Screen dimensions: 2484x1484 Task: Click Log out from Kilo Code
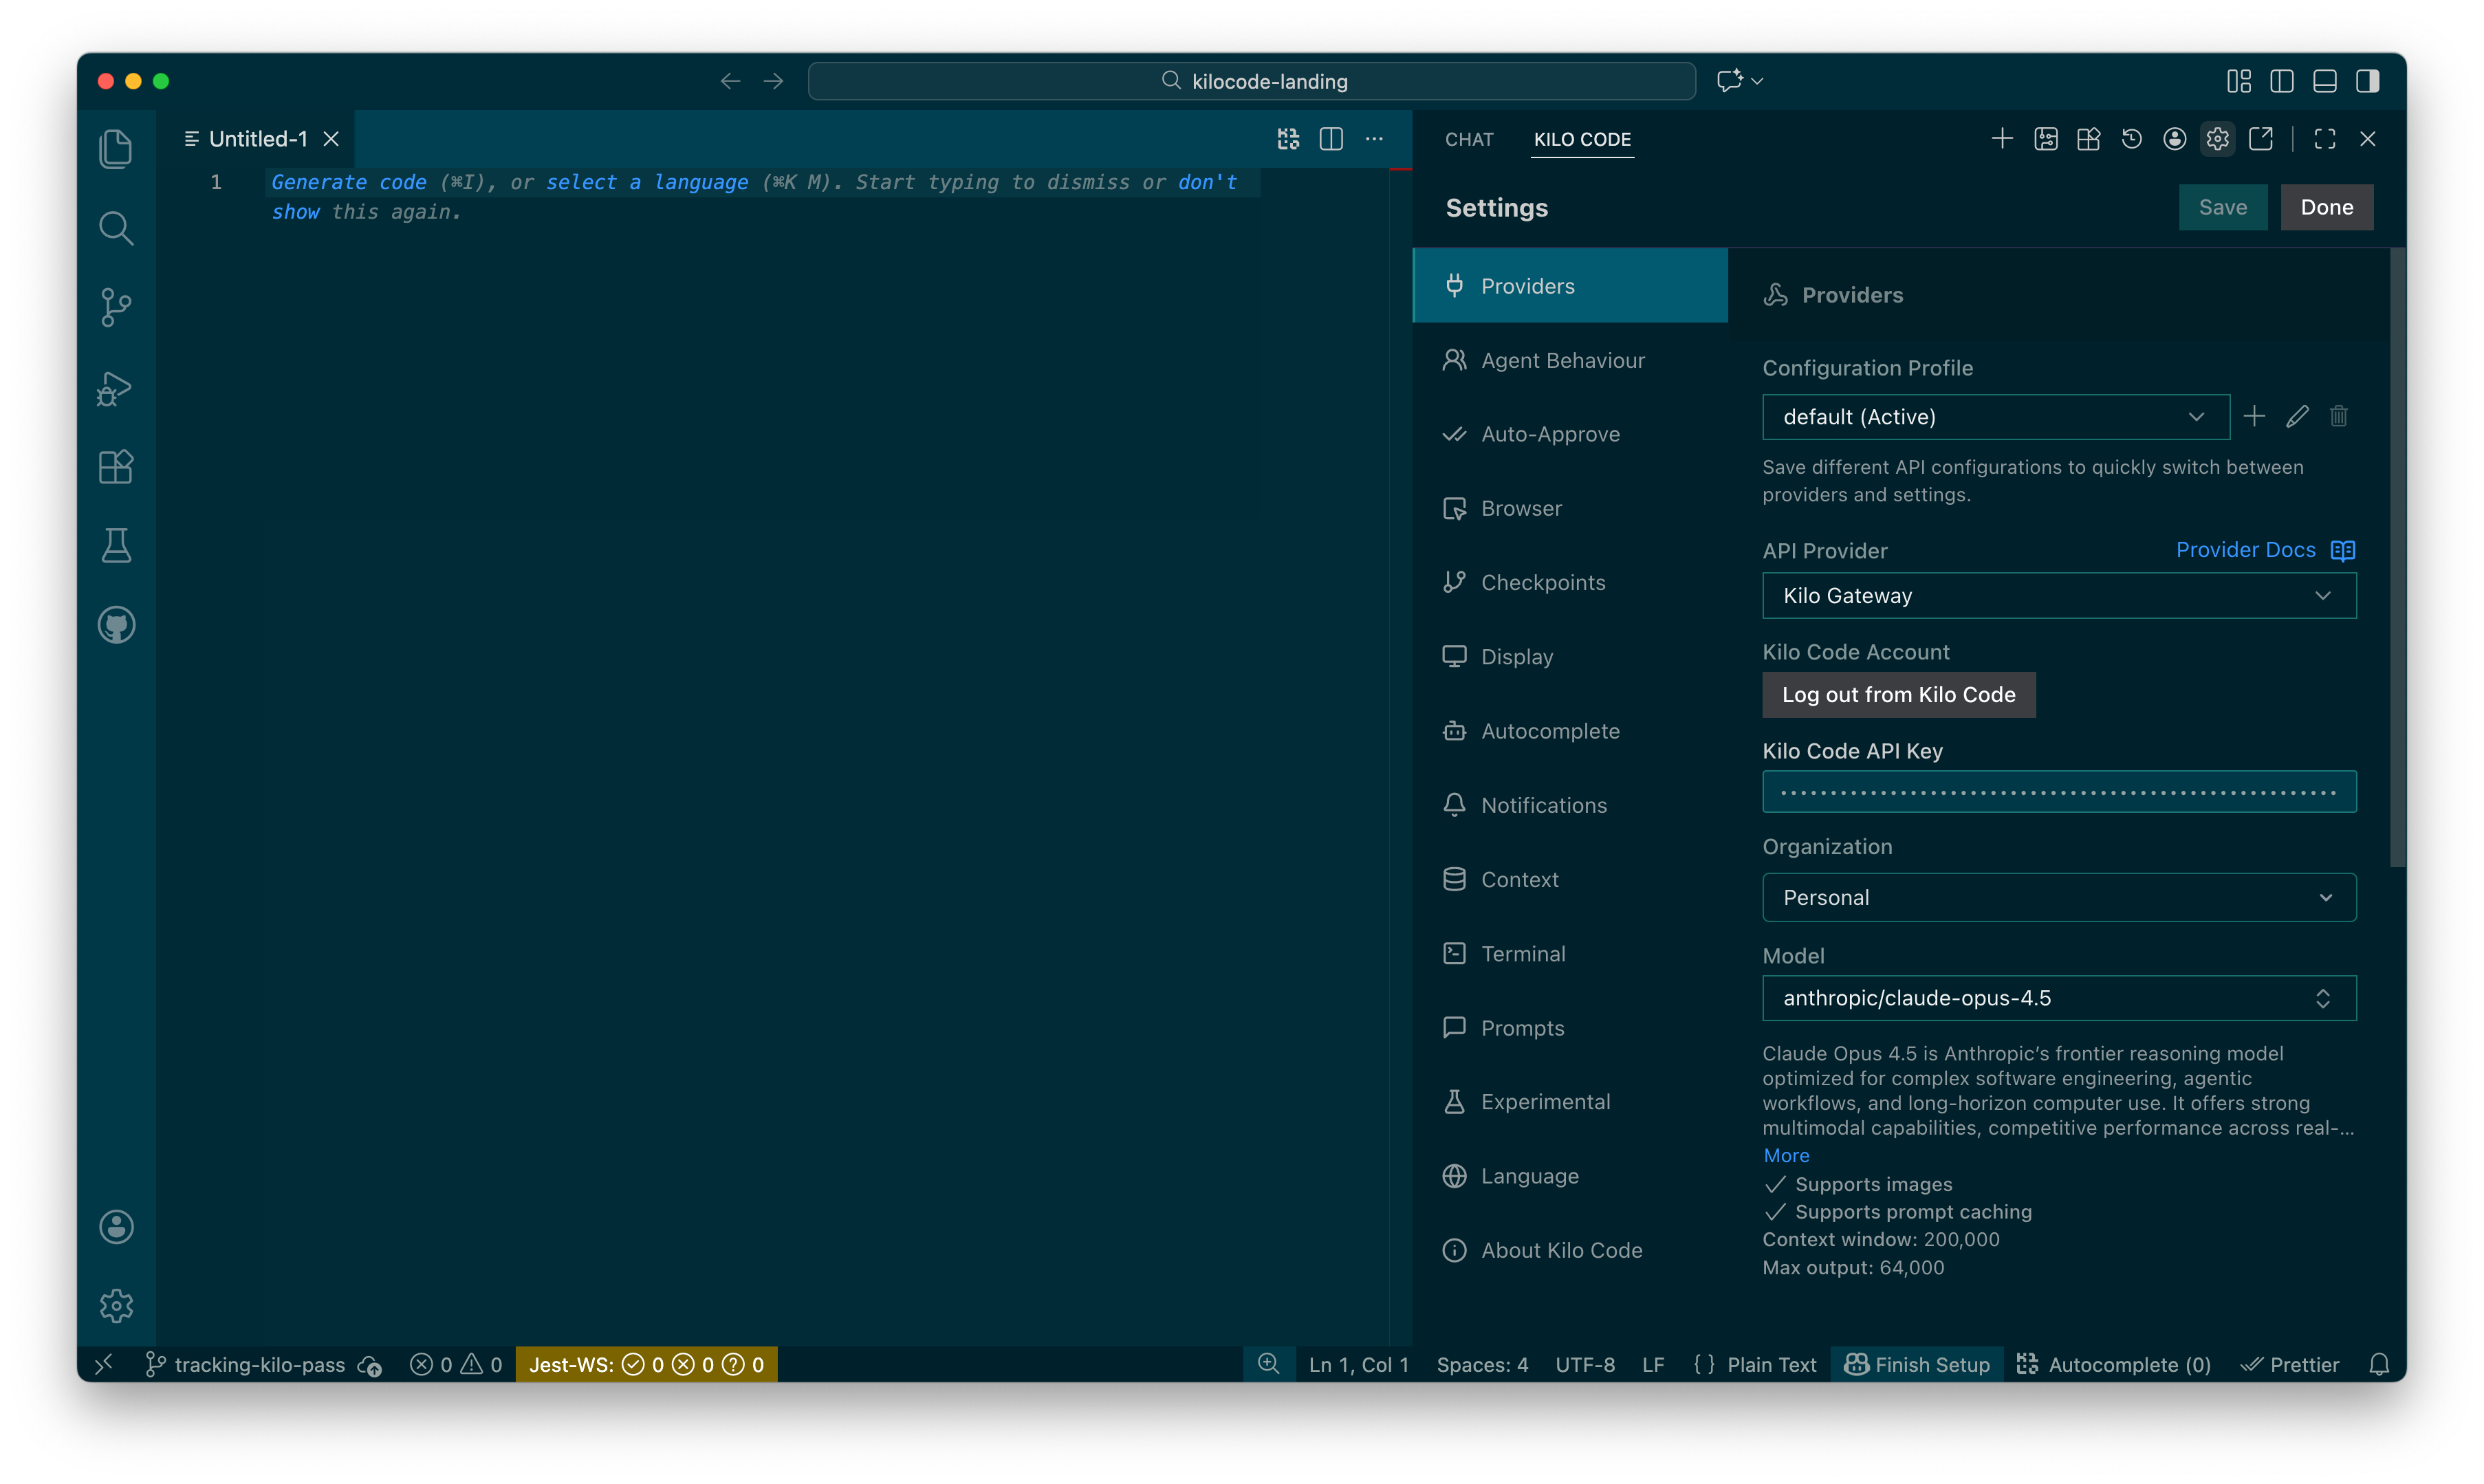click(1897, 694)
